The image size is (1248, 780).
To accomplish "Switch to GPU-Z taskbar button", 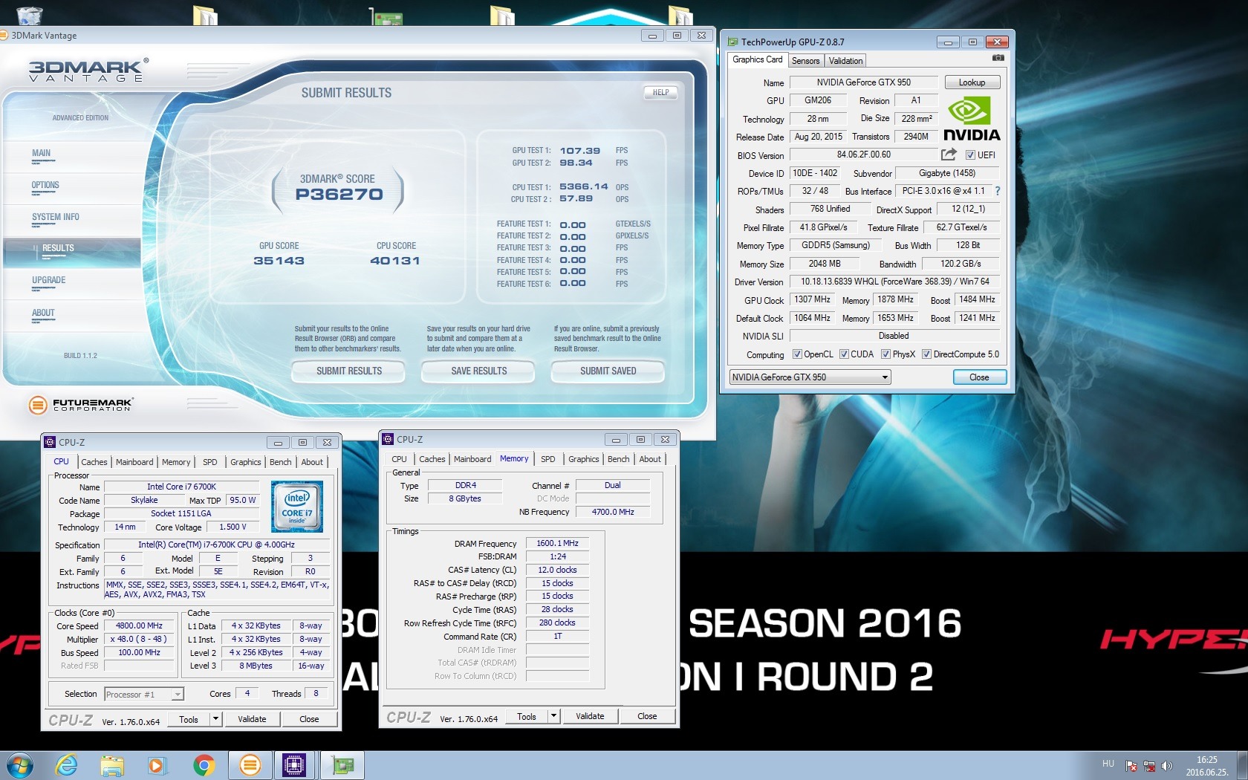I will (342, 765).
